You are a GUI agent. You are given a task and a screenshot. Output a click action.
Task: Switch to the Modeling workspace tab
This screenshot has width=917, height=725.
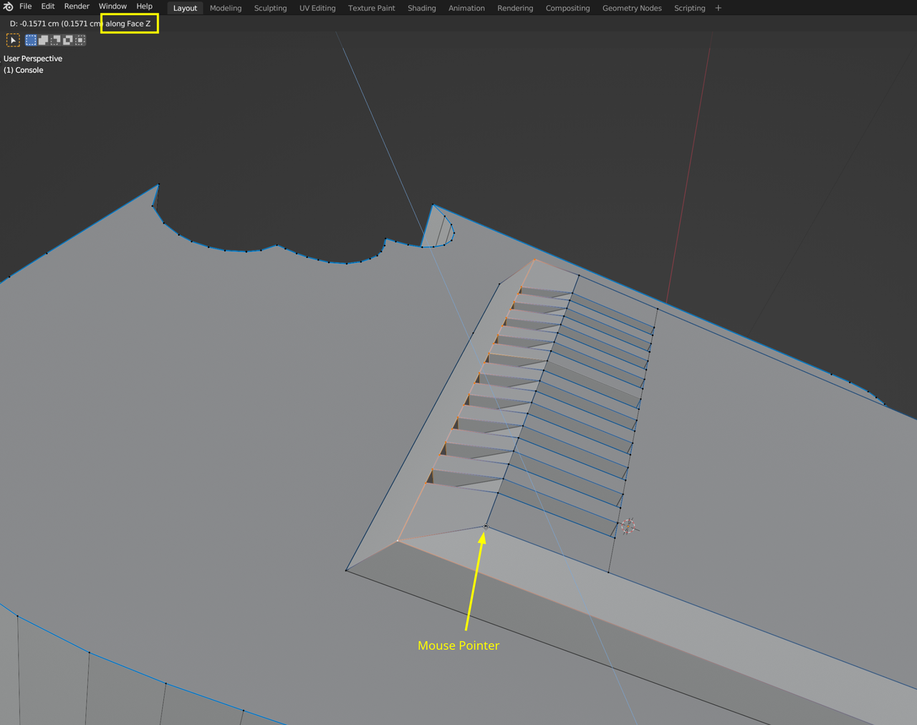pos(225,8)
